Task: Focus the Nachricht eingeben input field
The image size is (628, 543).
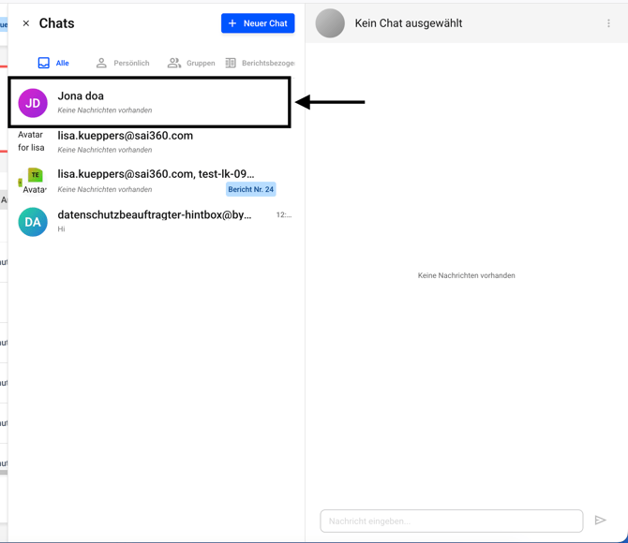Action: click(451, 521)
